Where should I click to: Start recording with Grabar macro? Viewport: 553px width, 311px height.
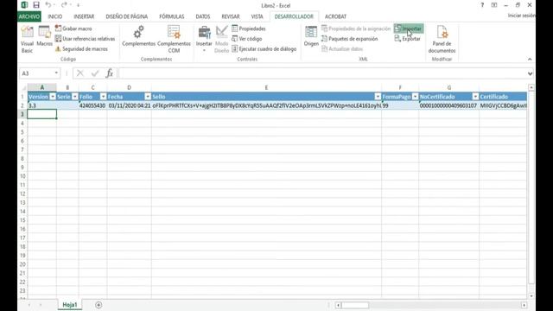73,29
